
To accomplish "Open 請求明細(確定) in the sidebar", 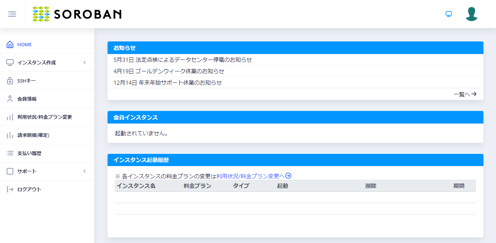I will (47, 135).
